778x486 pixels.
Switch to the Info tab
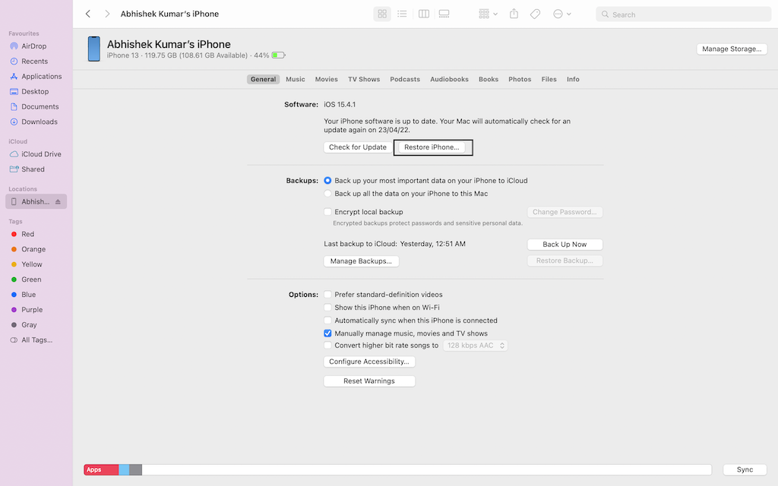coord(573,79)
